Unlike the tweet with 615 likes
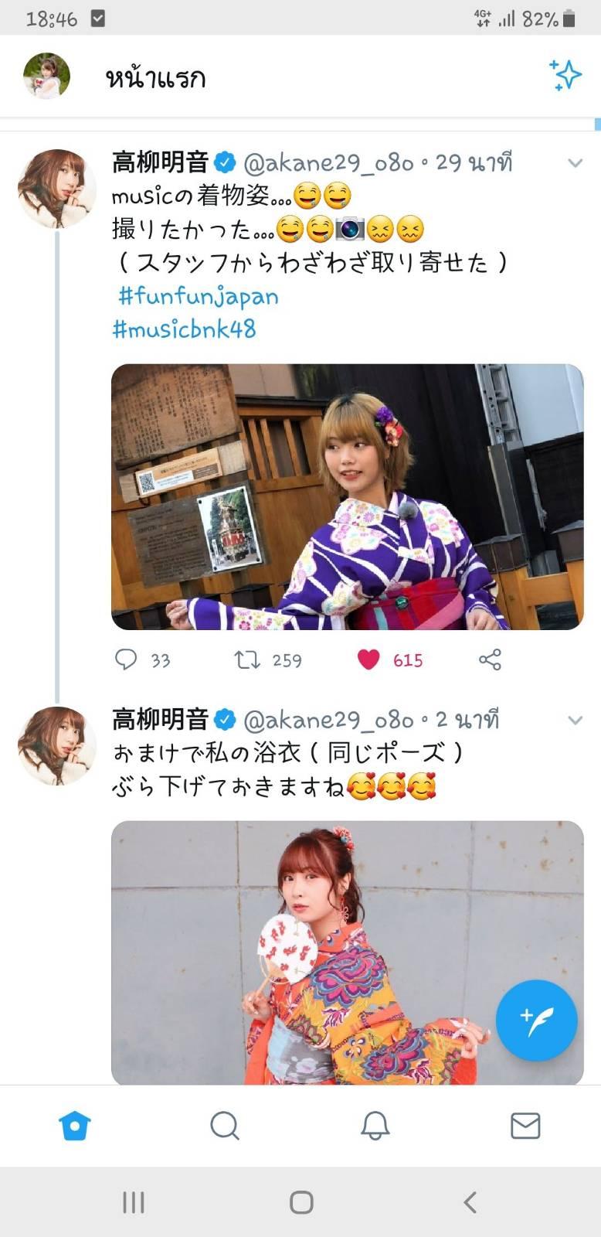Image resolution: width=601 pixels, height=1237 pixels. click(x=368, y=659)
